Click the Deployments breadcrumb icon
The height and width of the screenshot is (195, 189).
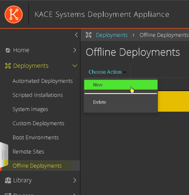(x=89, y=35)
